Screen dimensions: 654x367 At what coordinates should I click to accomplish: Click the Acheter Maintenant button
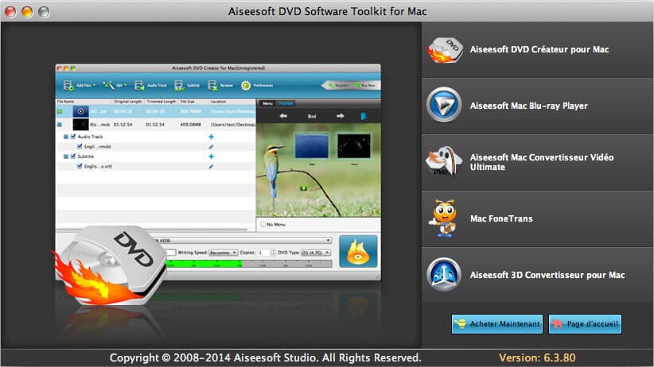coord(497,323)
